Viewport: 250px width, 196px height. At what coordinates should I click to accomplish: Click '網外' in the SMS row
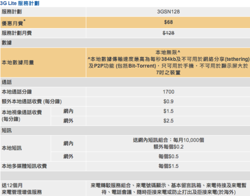pos(68,156)
